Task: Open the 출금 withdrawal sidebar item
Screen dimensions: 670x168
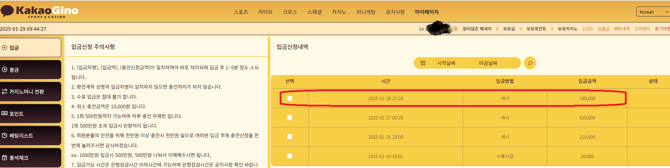Action: [30, 69]
